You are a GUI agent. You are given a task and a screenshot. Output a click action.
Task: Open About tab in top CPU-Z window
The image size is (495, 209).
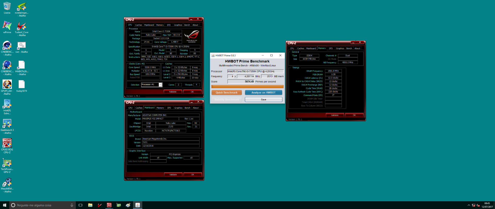click(x=195, y=25)
